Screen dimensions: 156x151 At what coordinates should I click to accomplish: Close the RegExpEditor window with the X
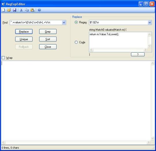pos(152,4)
